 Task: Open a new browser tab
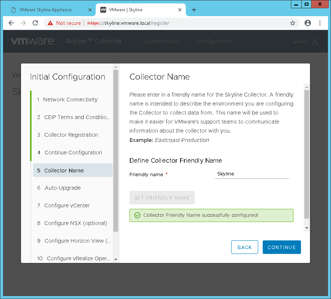194,10
